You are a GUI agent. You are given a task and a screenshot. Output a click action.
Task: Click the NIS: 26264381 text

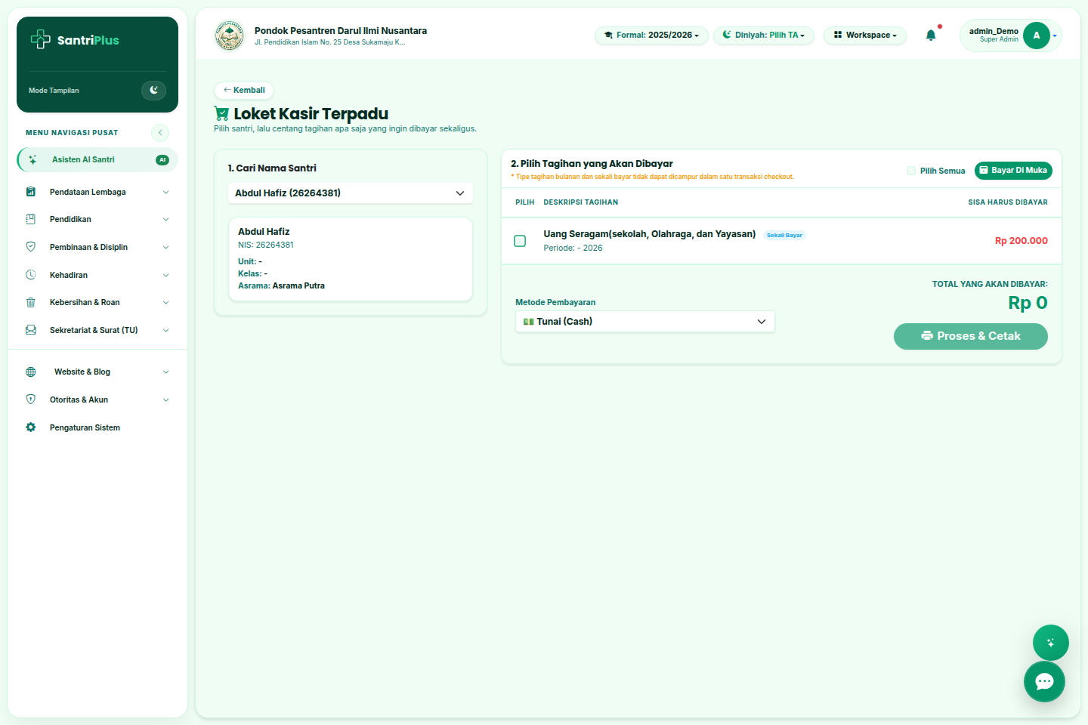tap(266, 245)
